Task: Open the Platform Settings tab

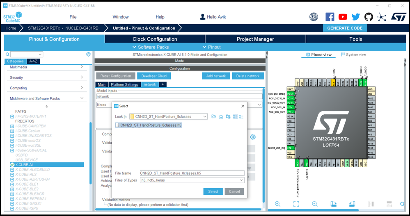Action: [x=124, y=84]
